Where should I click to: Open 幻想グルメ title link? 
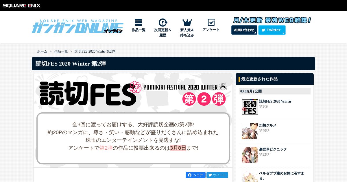[x=268, y=125]
